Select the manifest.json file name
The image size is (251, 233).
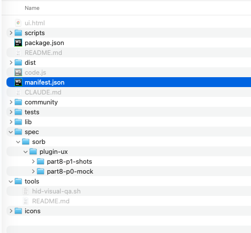pyautogui.click(x=44, y=83)
